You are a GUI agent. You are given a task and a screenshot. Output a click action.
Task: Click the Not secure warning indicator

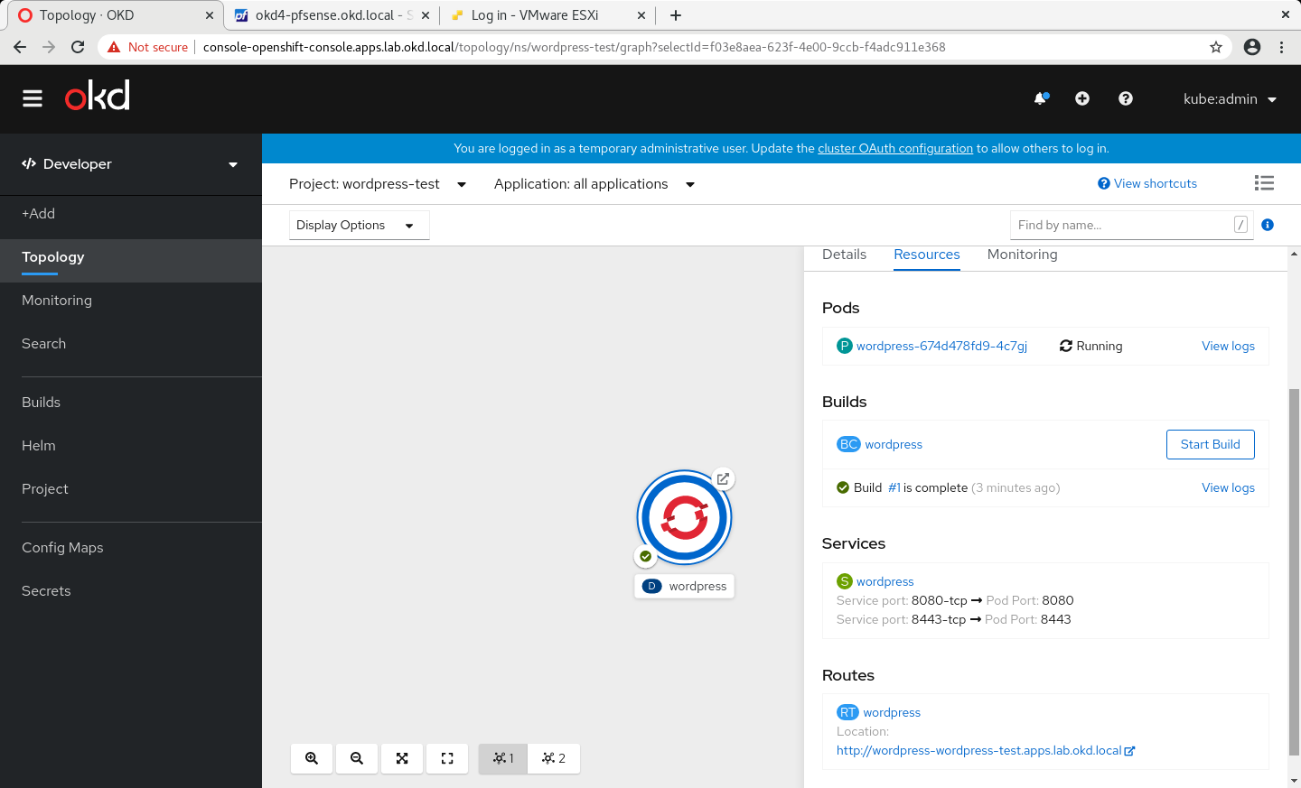pyautogui.click(x=147, y=47)
